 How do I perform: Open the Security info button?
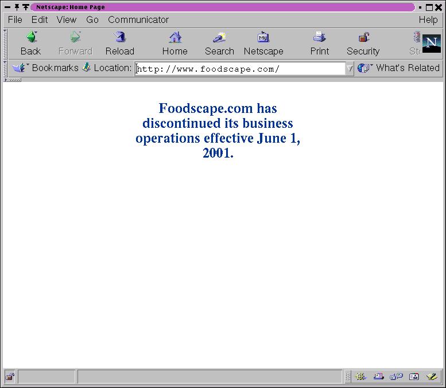click(x=363, y=44)
